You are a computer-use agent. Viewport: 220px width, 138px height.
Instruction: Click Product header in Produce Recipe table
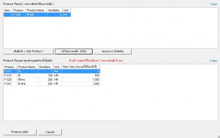point(10,67)
